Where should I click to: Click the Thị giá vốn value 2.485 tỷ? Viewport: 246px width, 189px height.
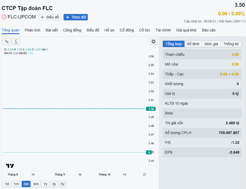pos(232,123)
